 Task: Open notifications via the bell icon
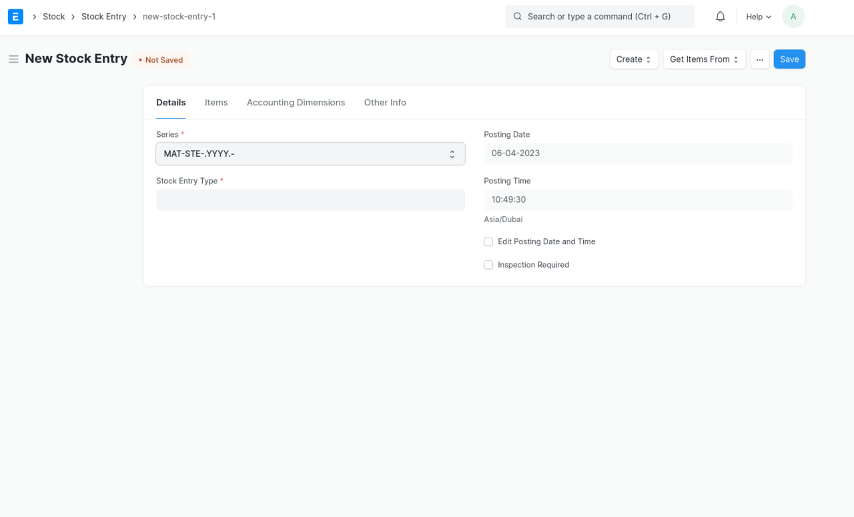[x=720, y=16]
